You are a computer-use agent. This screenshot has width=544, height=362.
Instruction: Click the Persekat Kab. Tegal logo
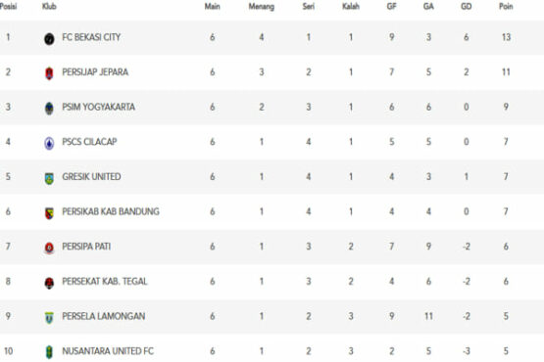click(x=49, y=283)
